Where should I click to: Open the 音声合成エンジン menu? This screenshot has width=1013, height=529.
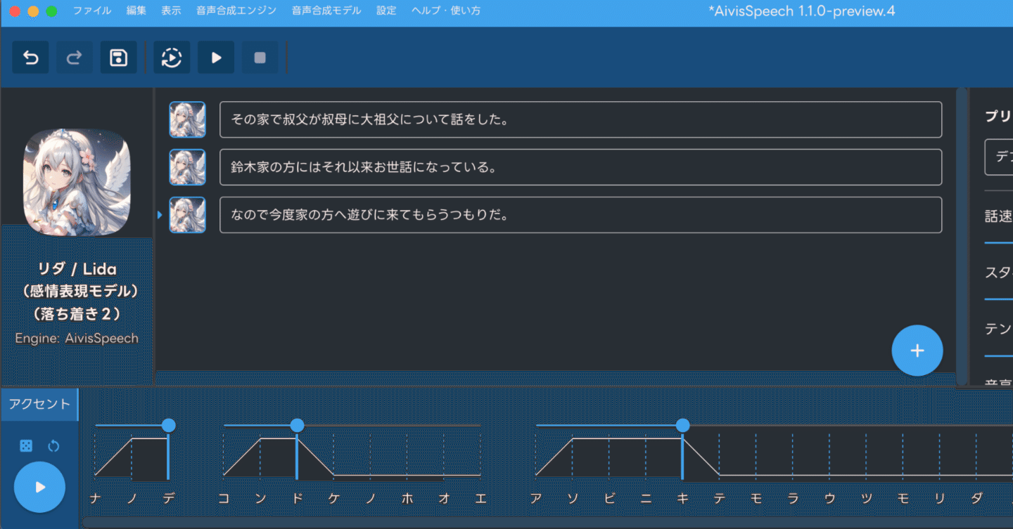(235, 11)
